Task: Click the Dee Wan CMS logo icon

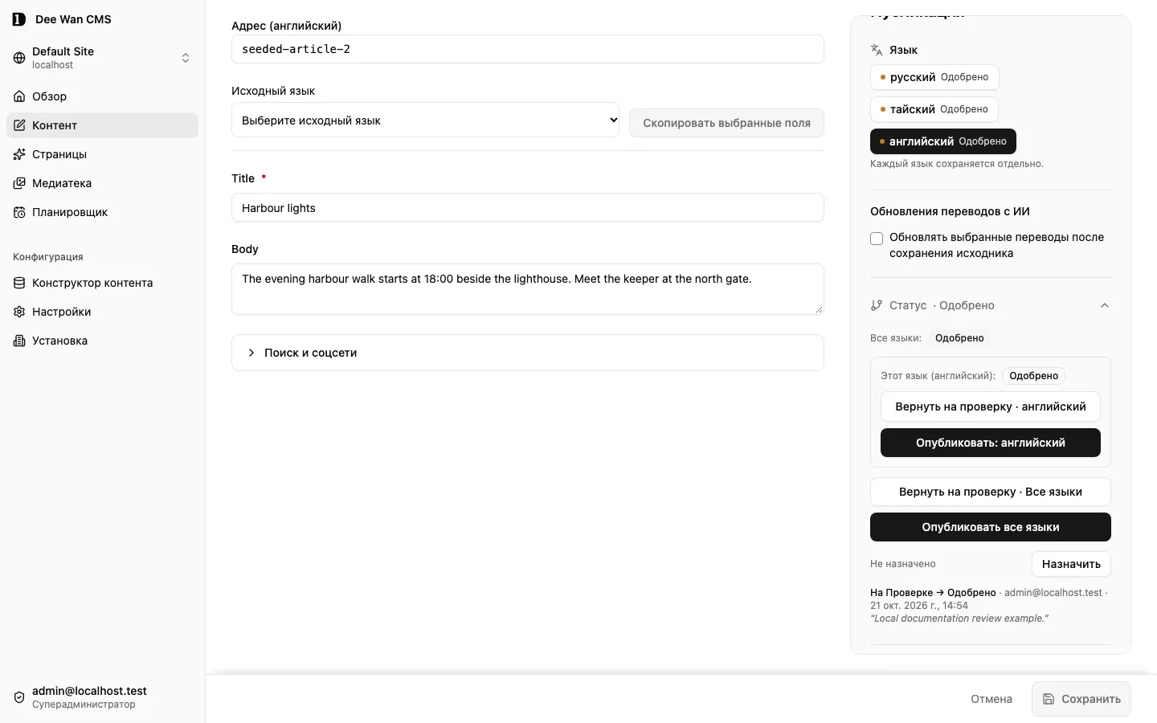Action: (x=19, y=19)
